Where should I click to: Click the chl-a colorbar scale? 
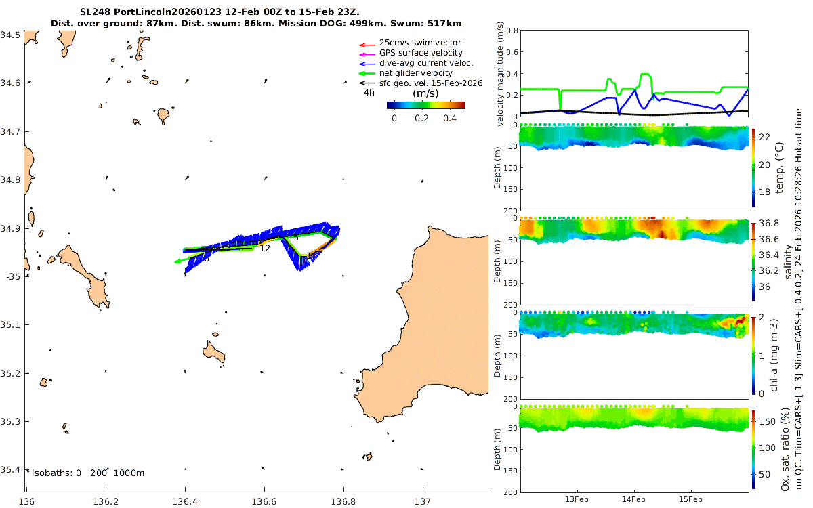pos(755,355)
